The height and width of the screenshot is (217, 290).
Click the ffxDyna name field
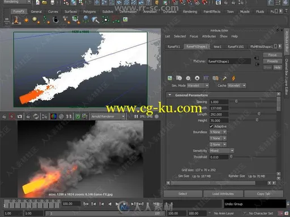click(x=229, y=61)
